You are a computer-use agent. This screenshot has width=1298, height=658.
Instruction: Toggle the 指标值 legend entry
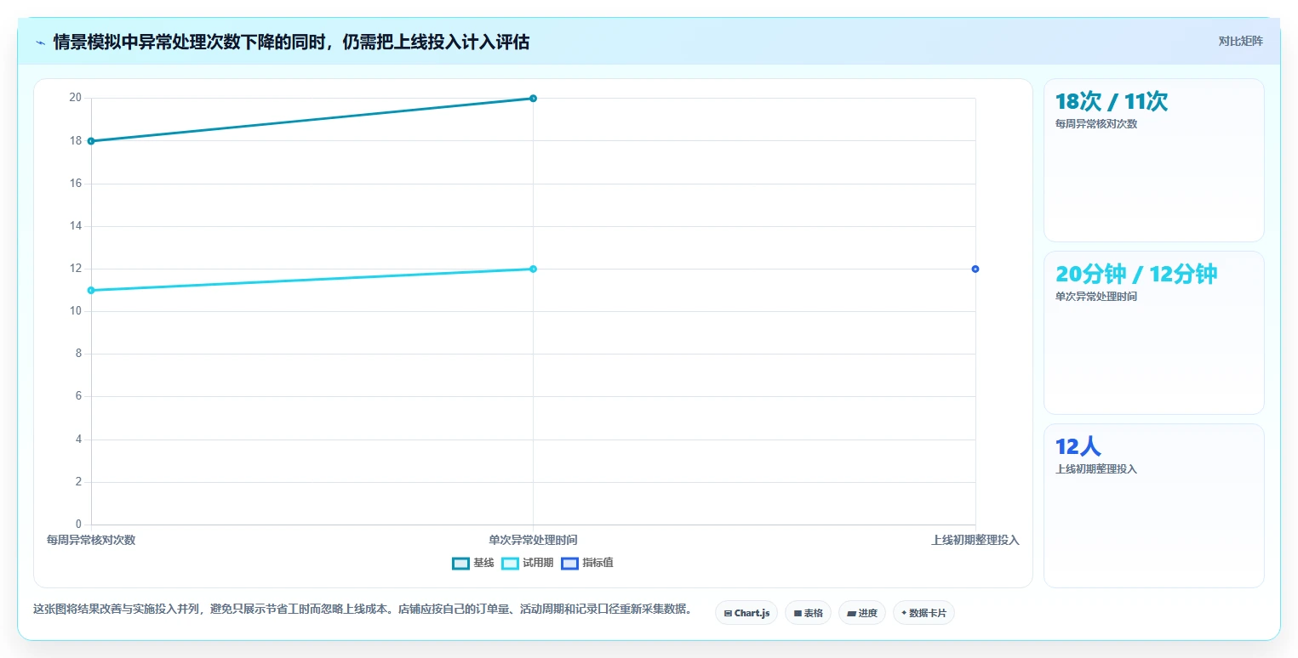point(587,563)
